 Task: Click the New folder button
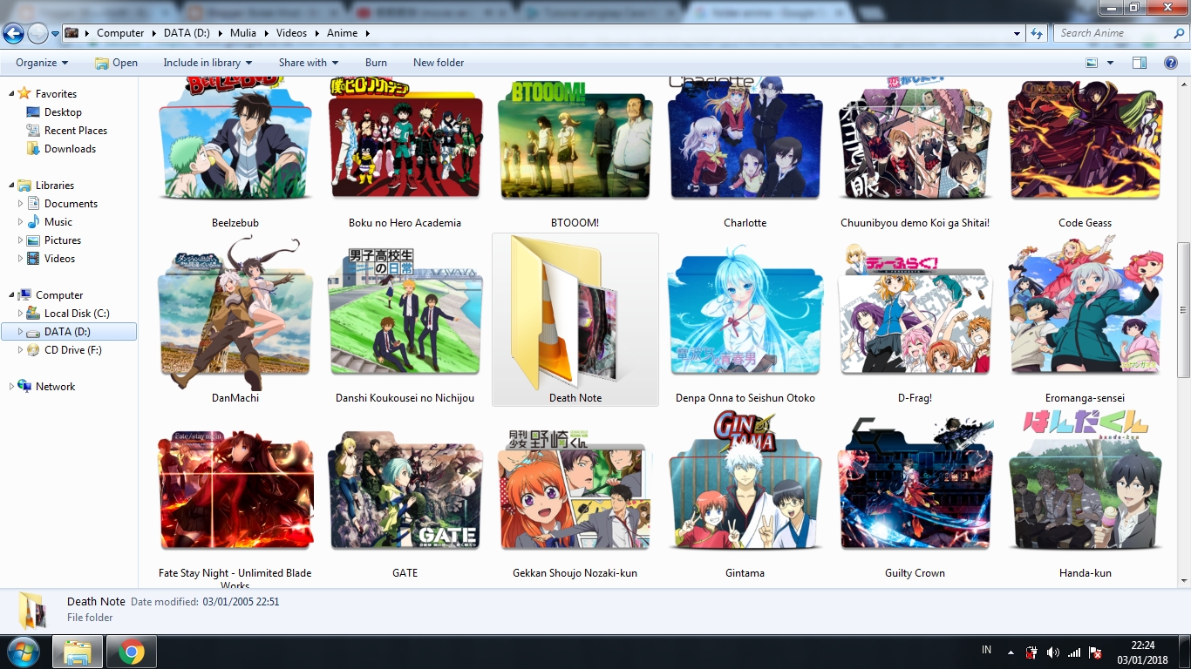[439, 62]
